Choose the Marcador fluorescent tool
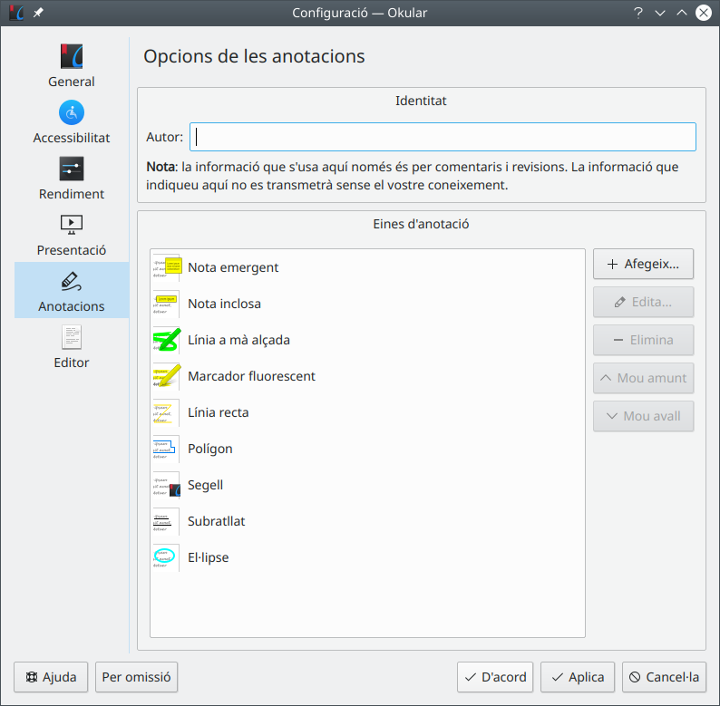The width and height of the screenshot is (720, 706). point(251,376)
